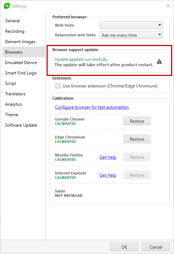
Task: Restore Edge Chromium calibration
Action: click(137, 139)
